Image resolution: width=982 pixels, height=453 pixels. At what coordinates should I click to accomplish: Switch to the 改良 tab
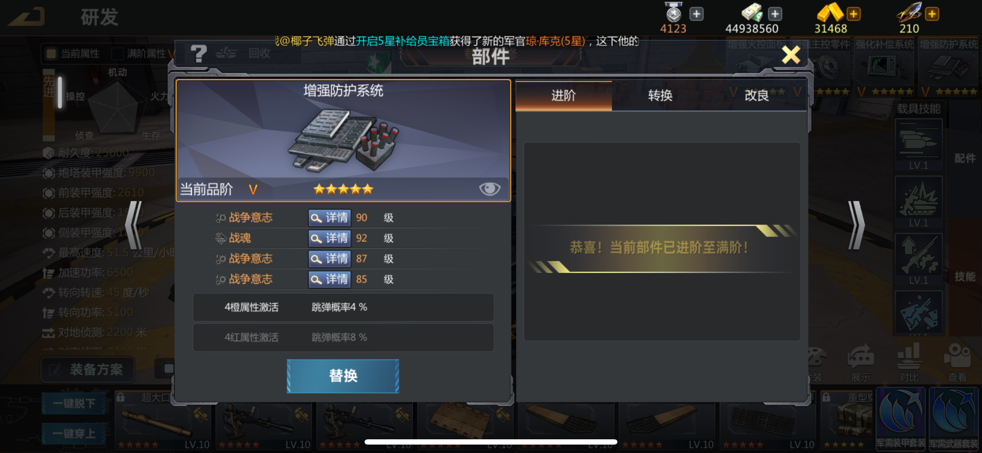click(x=757, y=95)
